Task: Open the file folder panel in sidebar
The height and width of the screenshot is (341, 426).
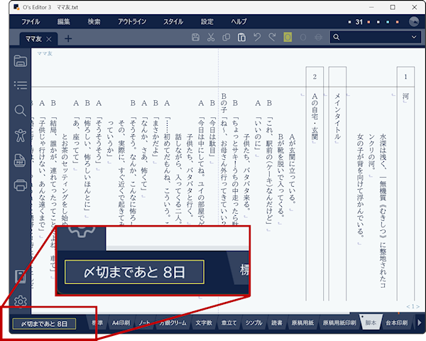Action: (x=21, y=61)
